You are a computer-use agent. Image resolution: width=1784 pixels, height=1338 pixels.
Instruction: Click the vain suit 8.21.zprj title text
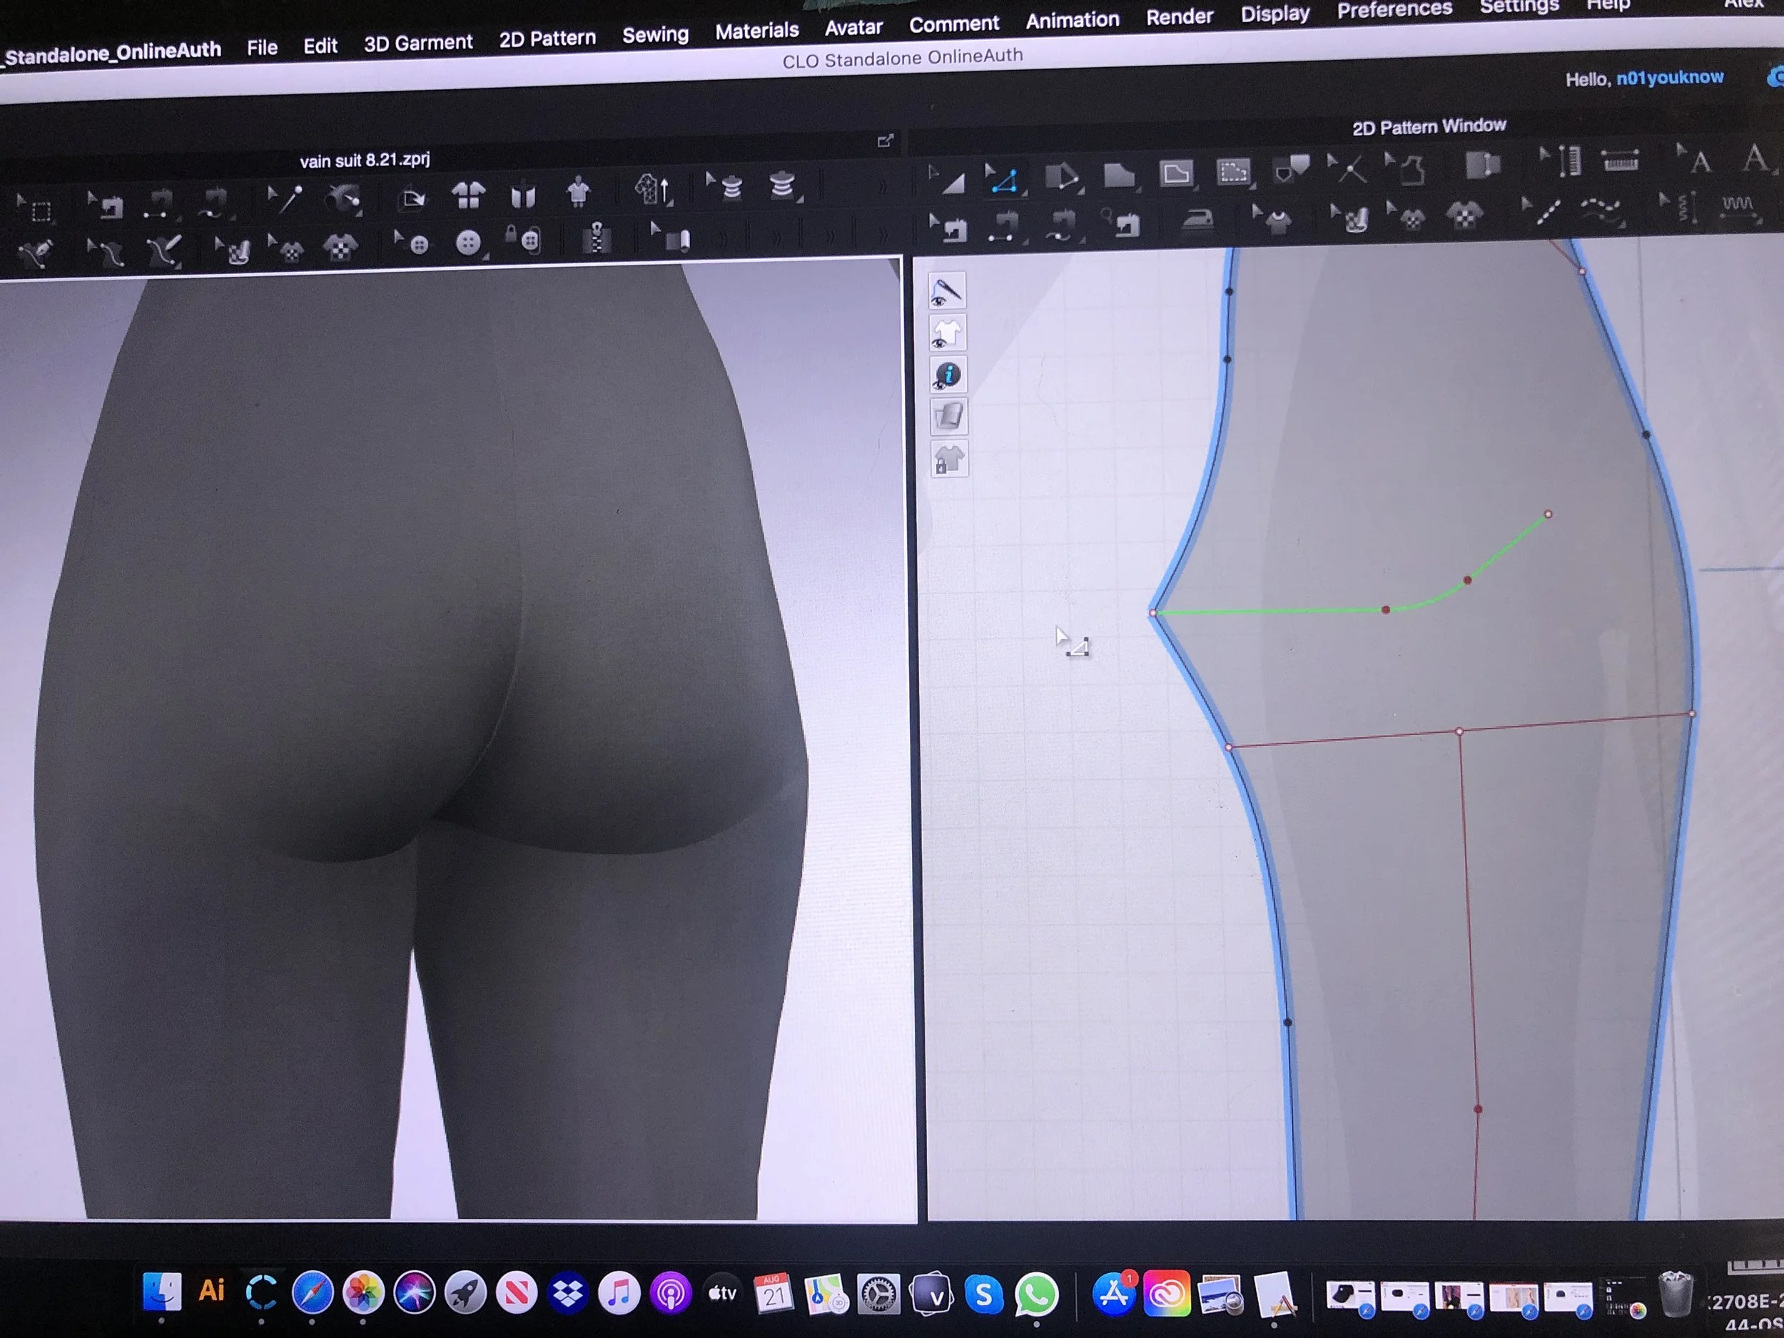[x=365, y=160]
